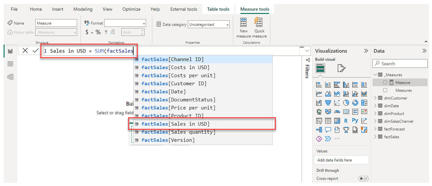
Task: Open Format visual paintbrush tab
Action: [341, 68]
